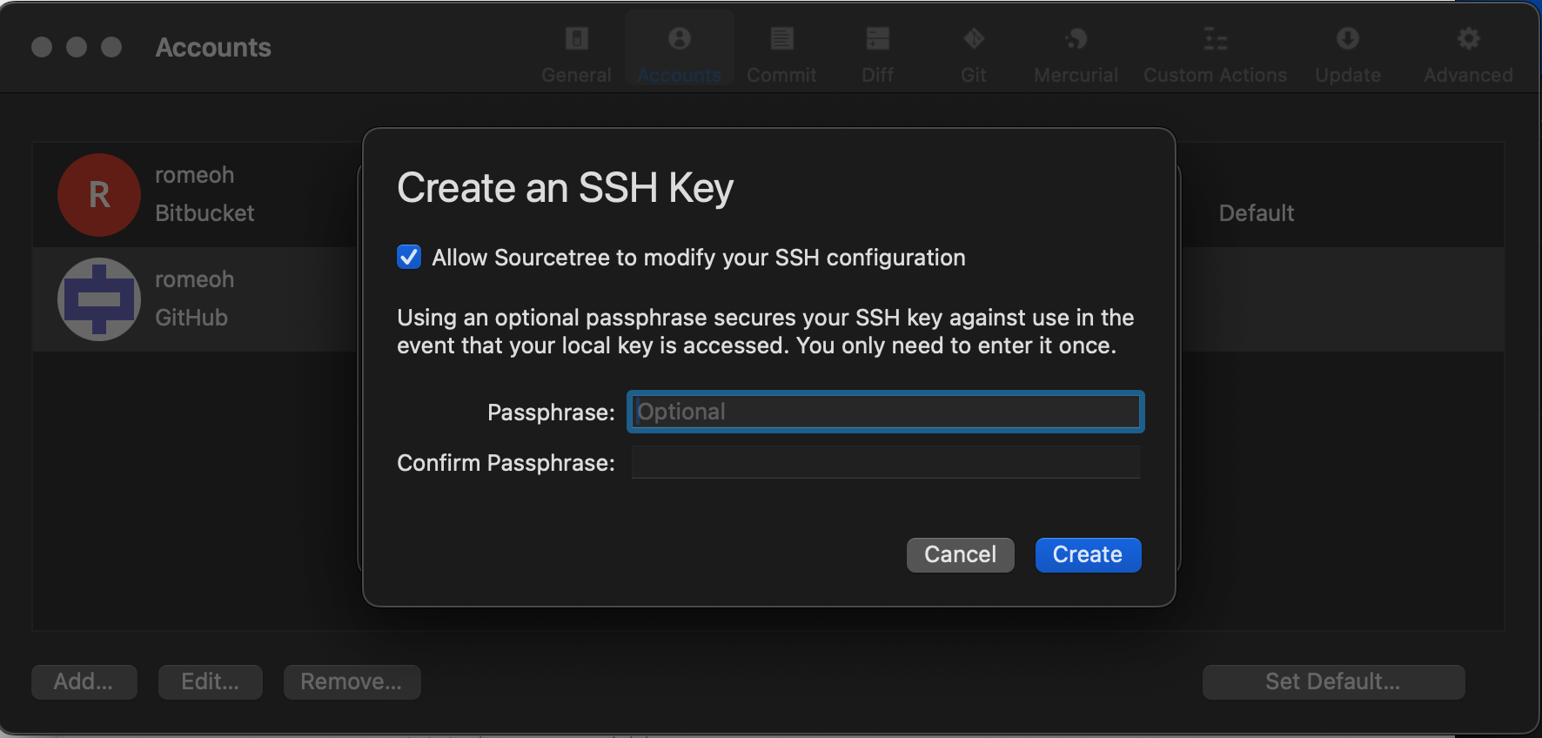
Task: Open the Commit preferences icon
Action: click(781, 39)
